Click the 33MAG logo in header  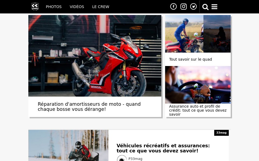tap(35, 7)
